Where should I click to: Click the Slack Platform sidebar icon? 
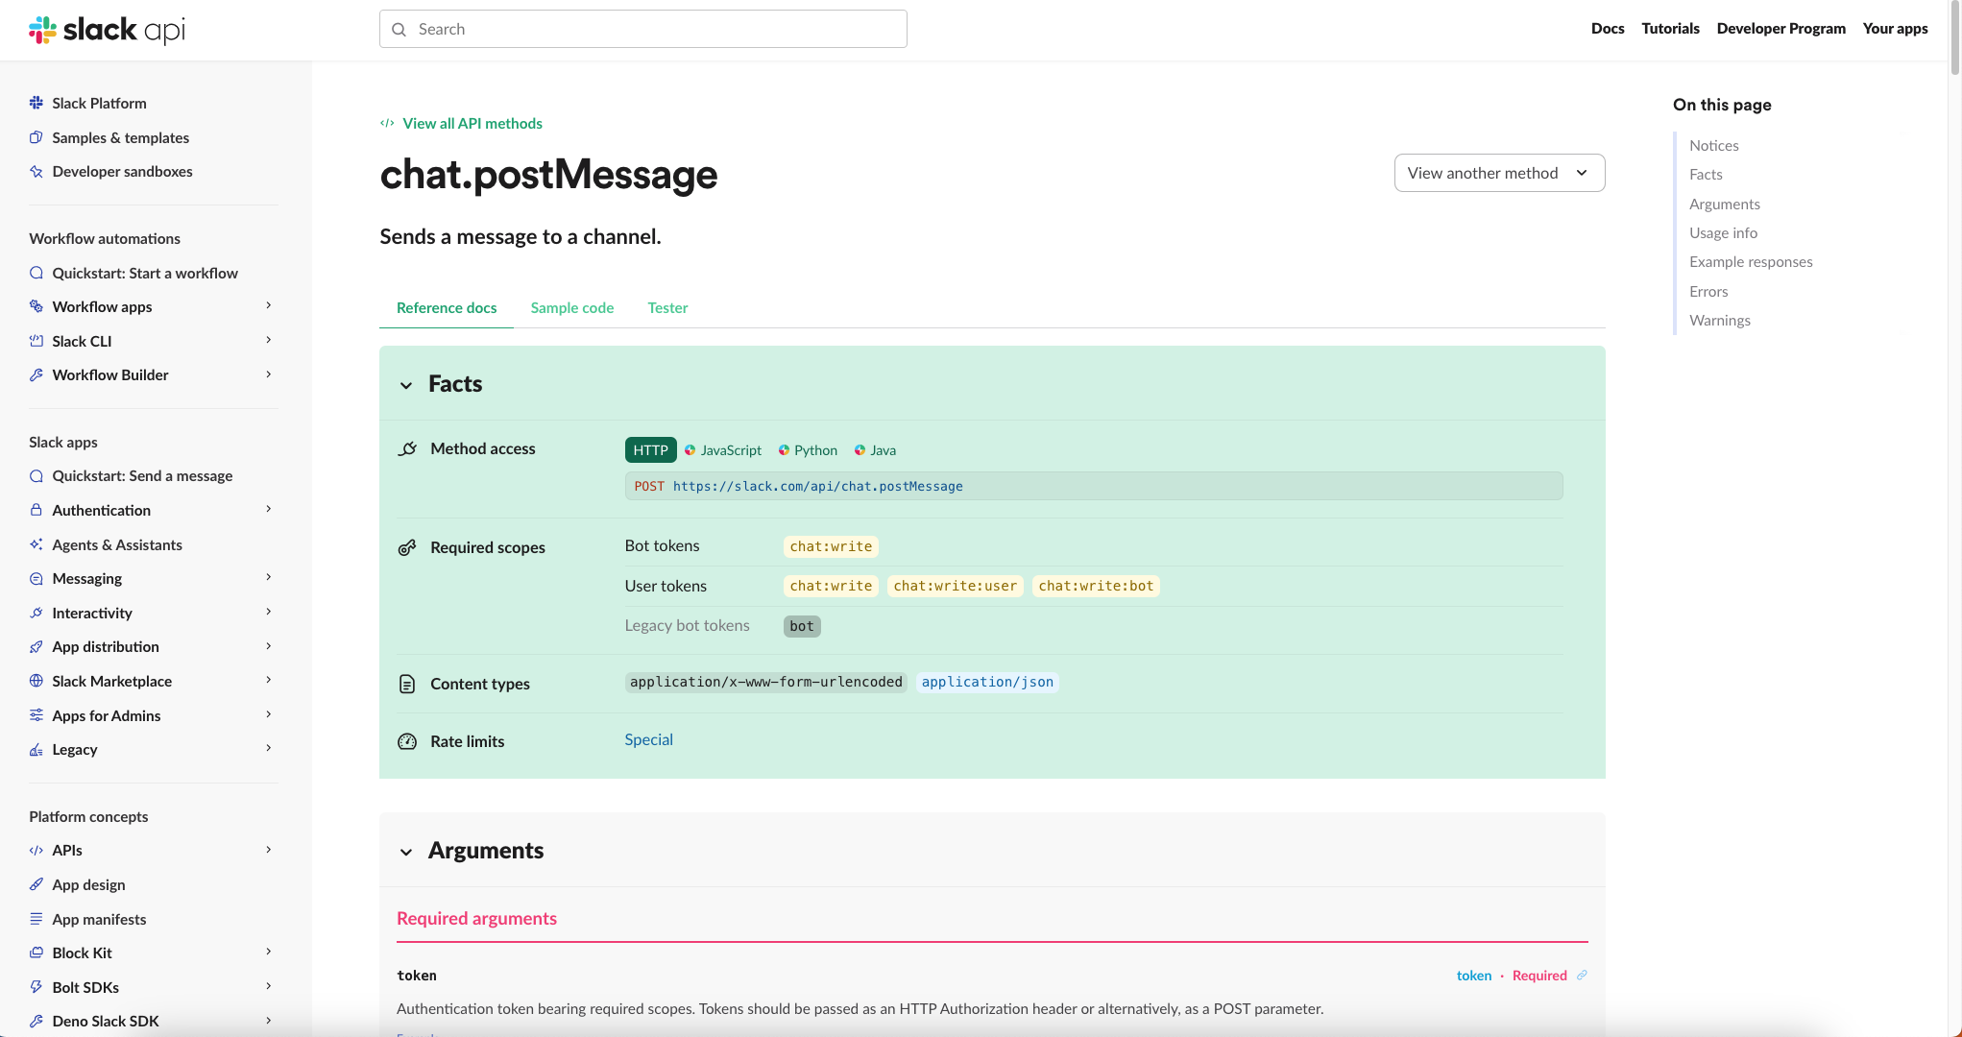[36, 103]
